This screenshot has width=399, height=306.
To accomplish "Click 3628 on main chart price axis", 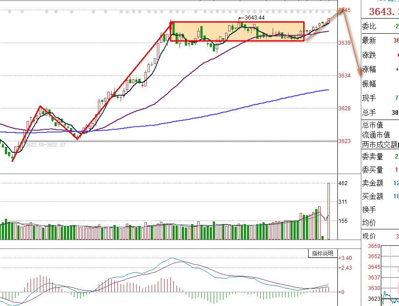I will pos(344,108).
